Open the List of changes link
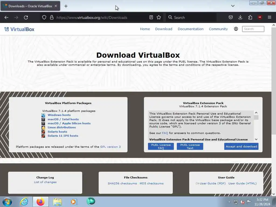 tap(45, 182)
